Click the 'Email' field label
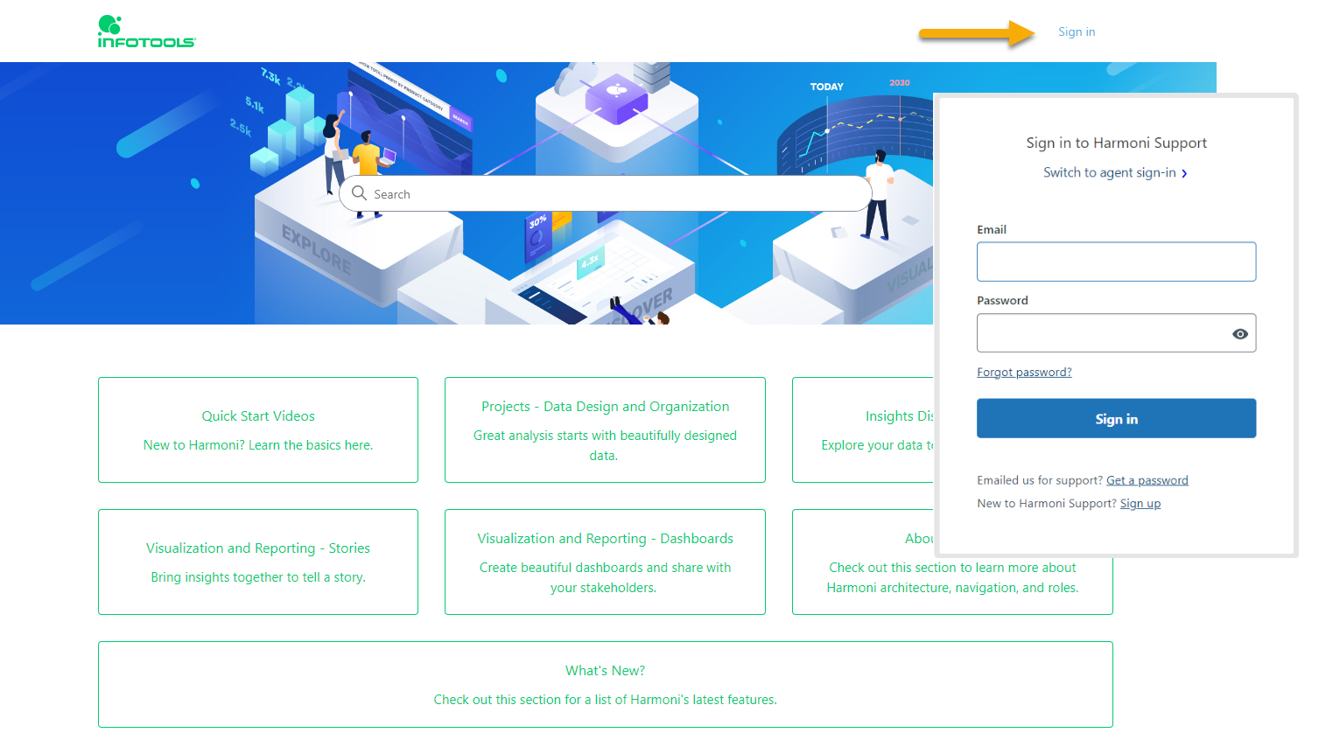 point(992,230)
